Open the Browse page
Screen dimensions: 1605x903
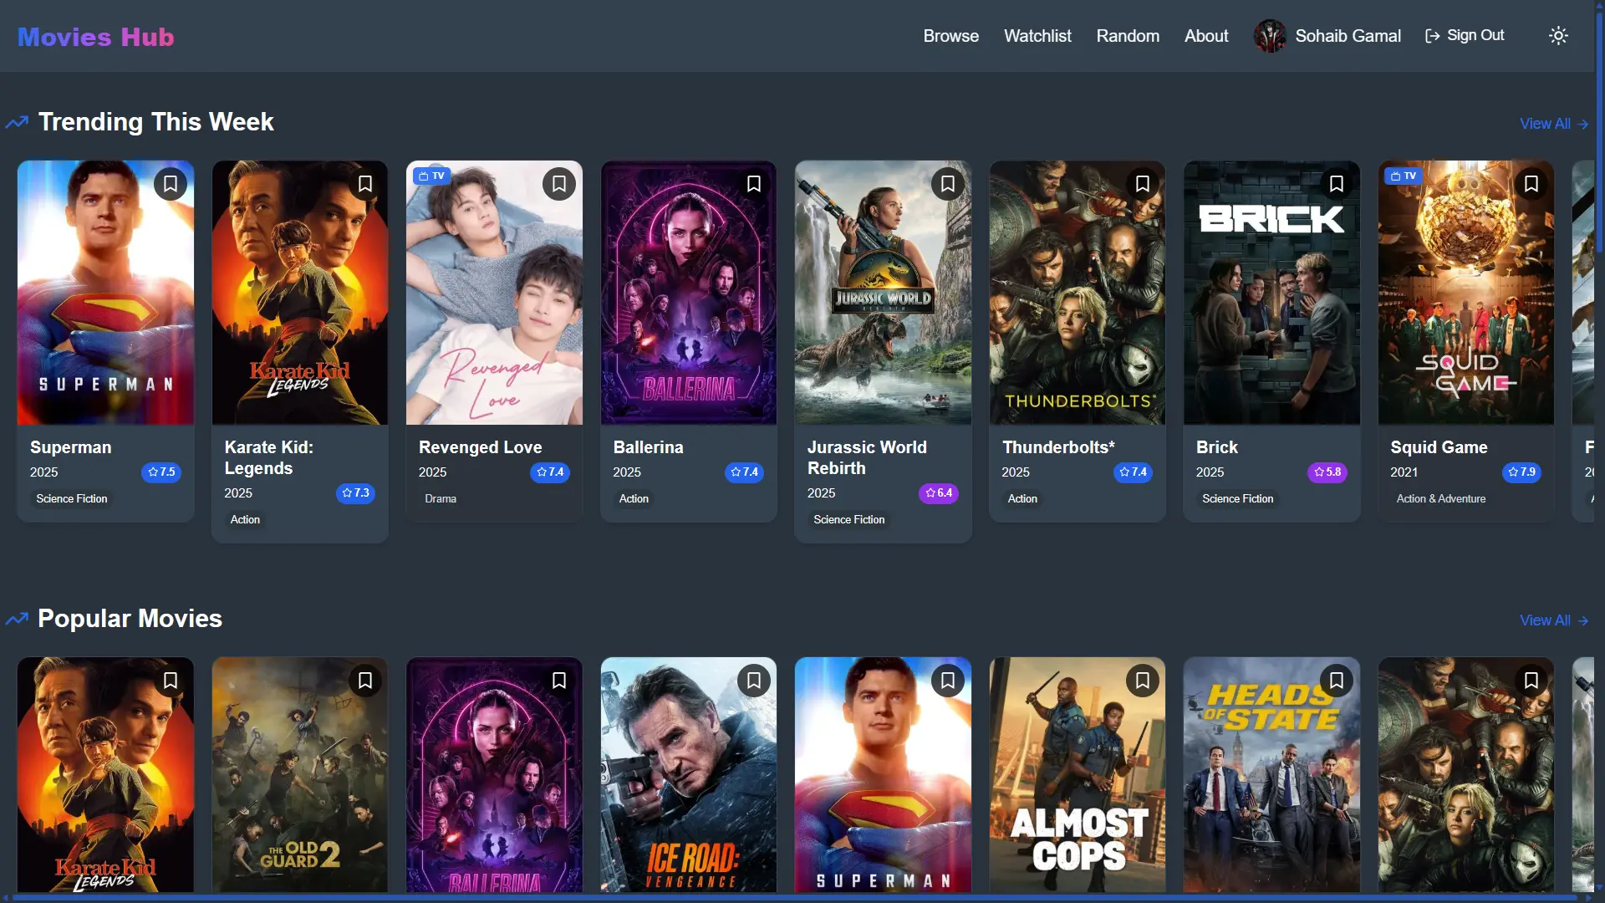pyautogui.click(x=950, y=36)
